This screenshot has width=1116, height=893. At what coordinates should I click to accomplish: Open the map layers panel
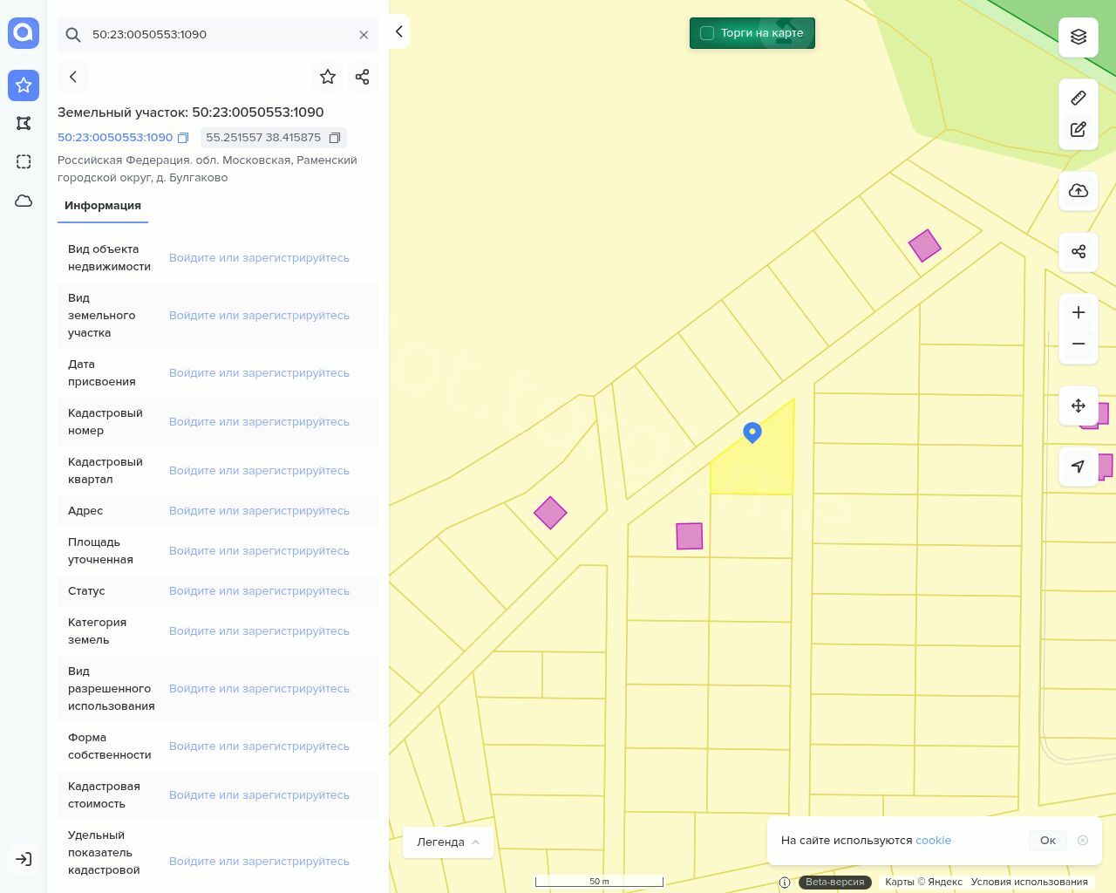1079,37
